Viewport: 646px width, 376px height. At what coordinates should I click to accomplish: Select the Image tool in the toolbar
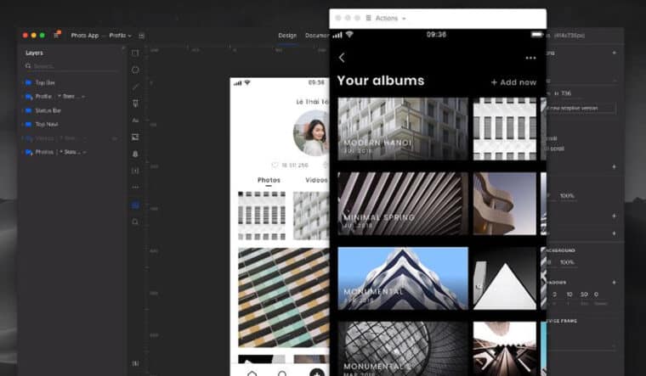pyautogui.click(x=135, y=137)
